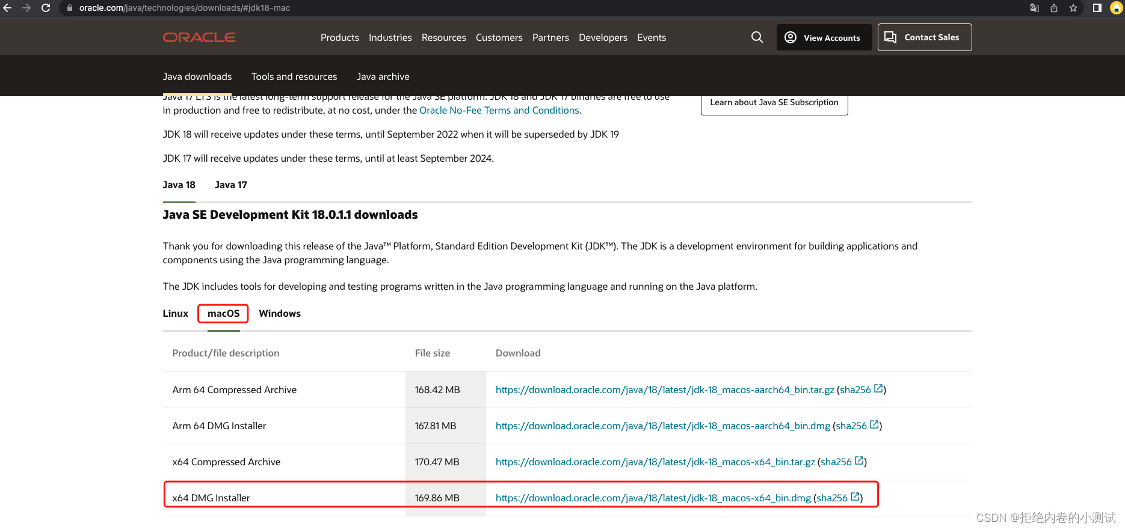The image size is (1125, 529).
Task: Open the Customers menu
Action: pos(499,37)
